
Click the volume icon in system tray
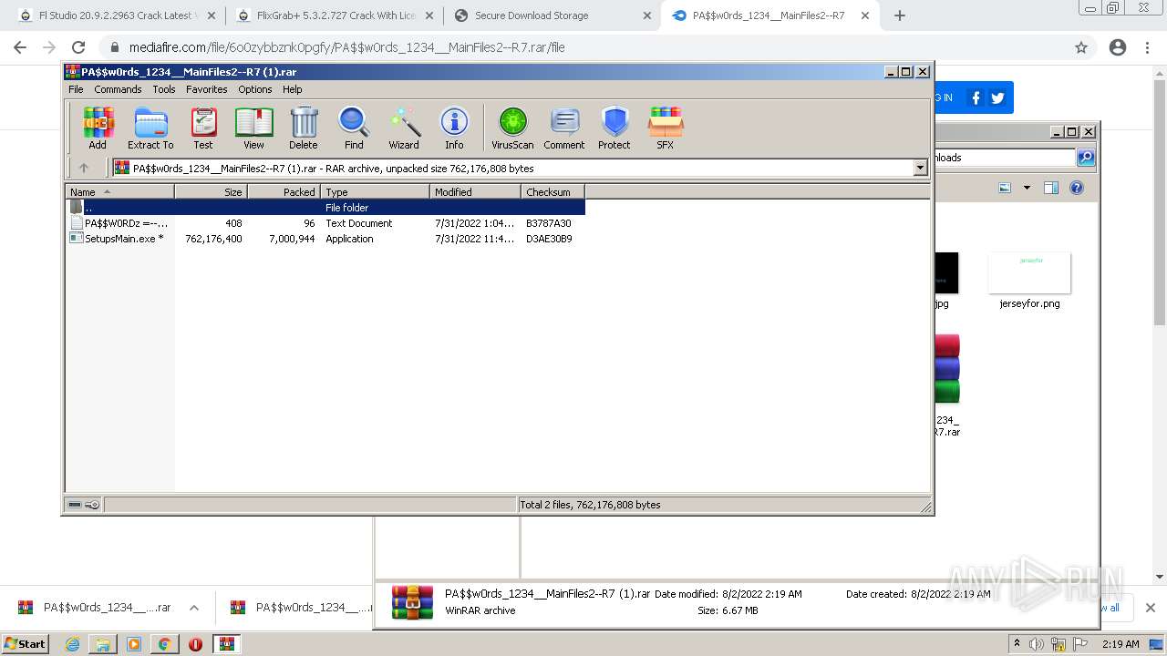1035,644
